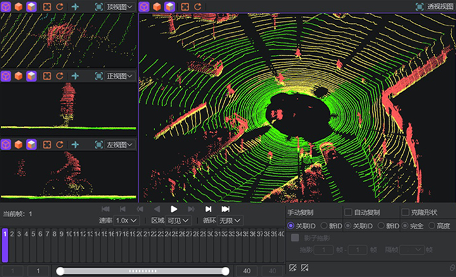Select frame 20 on the timeline
Image resolution: width=456 pixels, height=277 pixels.
(x=139, y=235)
